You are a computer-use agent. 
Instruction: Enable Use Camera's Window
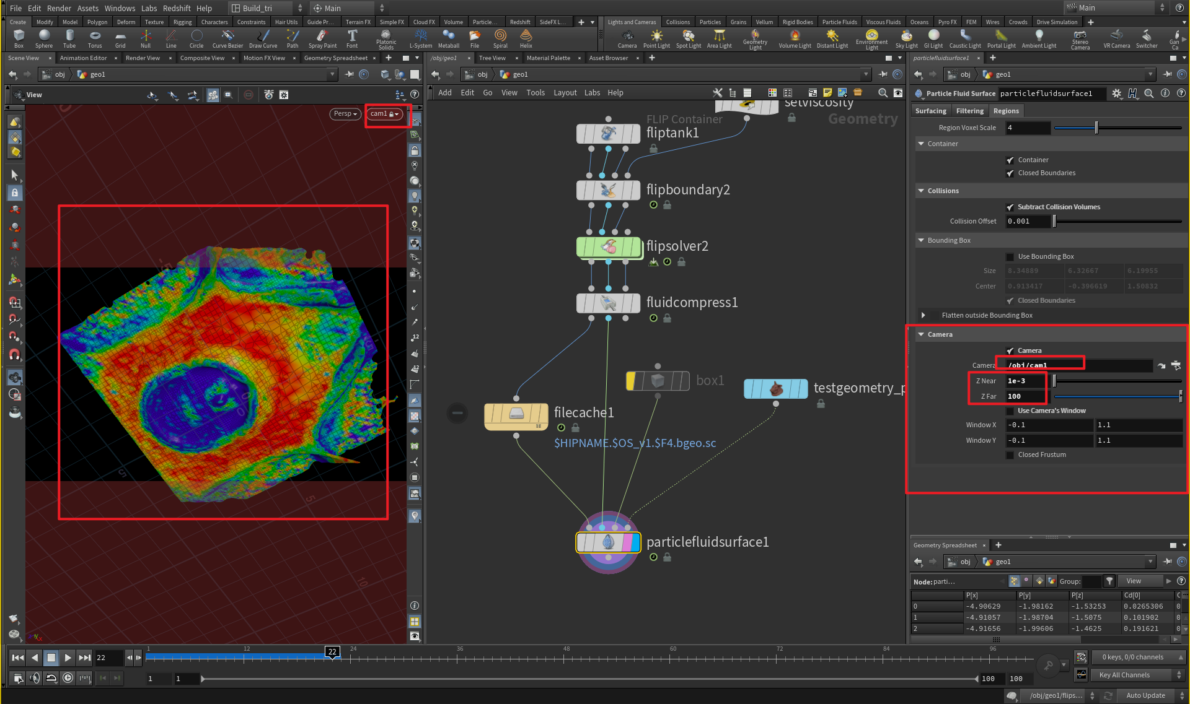click(1011, 411)
